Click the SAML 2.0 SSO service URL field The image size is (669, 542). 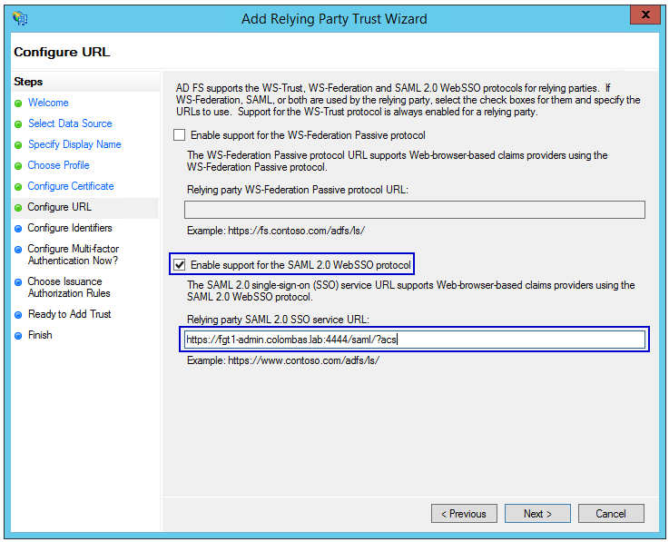tap(413, 340)
